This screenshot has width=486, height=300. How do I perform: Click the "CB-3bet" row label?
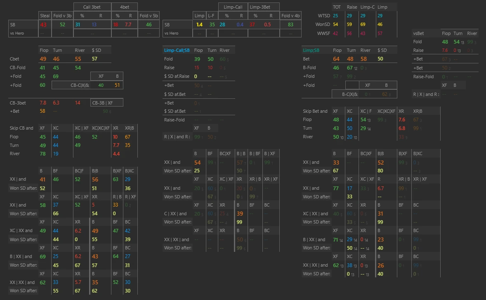[x=18, y=103]
